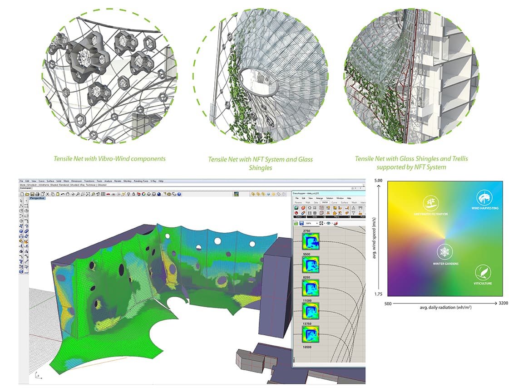The width and height of the screenshot is (523, 392).
Task: Choose Rendered option in command line
Action: point(64,185)
